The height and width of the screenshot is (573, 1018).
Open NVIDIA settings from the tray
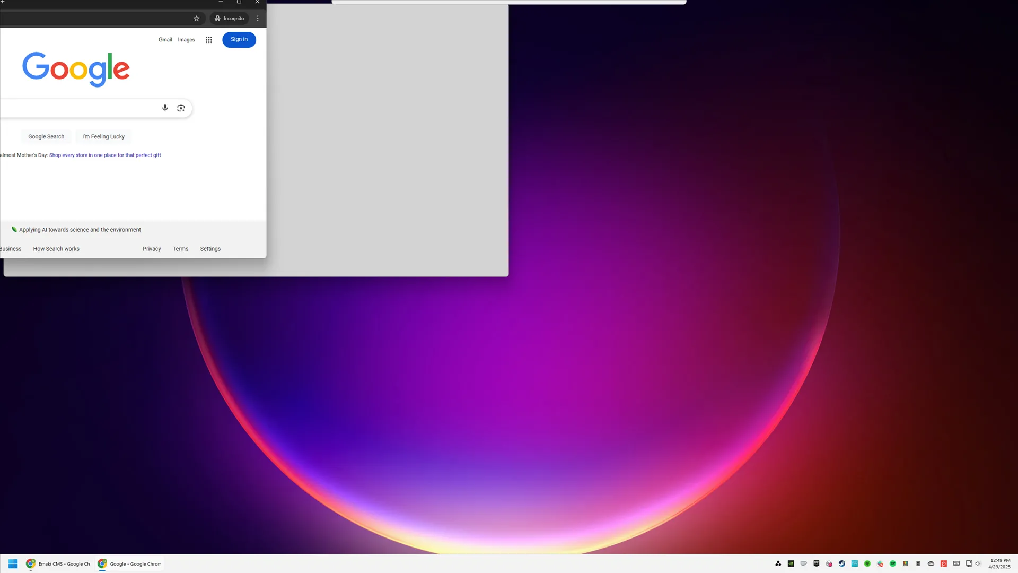click(x=791, y=563)
